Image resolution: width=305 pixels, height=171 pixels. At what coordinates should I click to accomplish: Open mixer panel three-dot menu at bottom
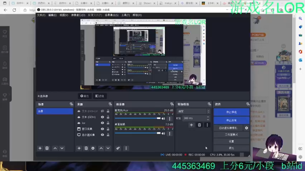coord(126,148)
